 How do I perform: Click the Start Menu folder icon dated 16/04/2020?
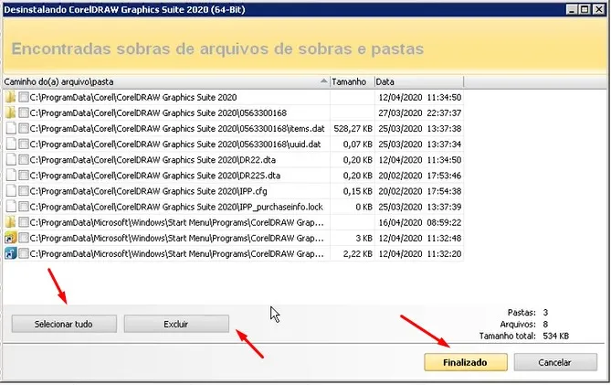[10, 221]
